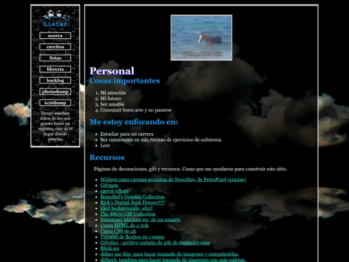
Task: Open Widgets para cuentas gratuitas de Neocities link
Action: 173,180
